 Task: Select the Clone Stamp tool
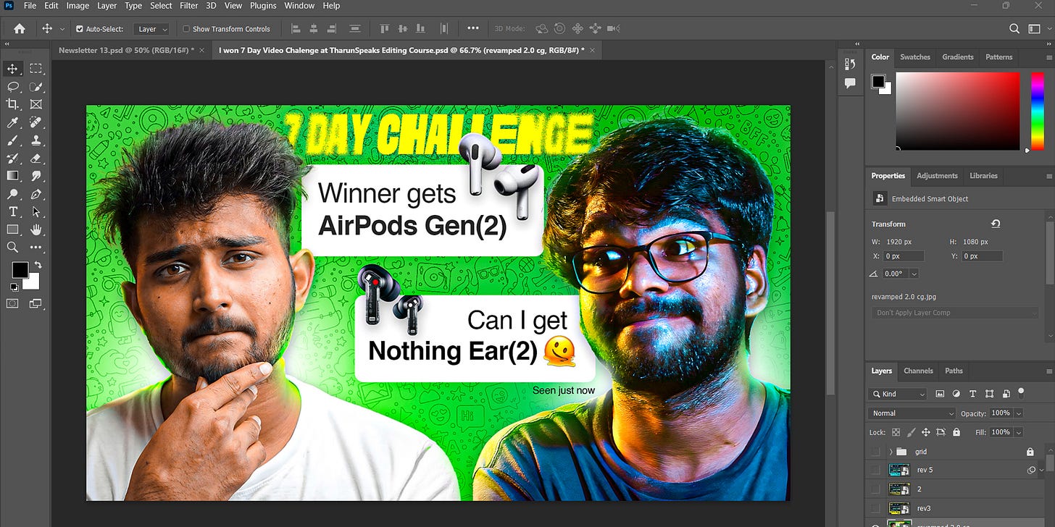[x=36, y=140]
